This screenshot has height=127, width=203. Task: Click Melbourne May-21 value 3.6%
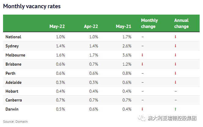pos(126,55)
